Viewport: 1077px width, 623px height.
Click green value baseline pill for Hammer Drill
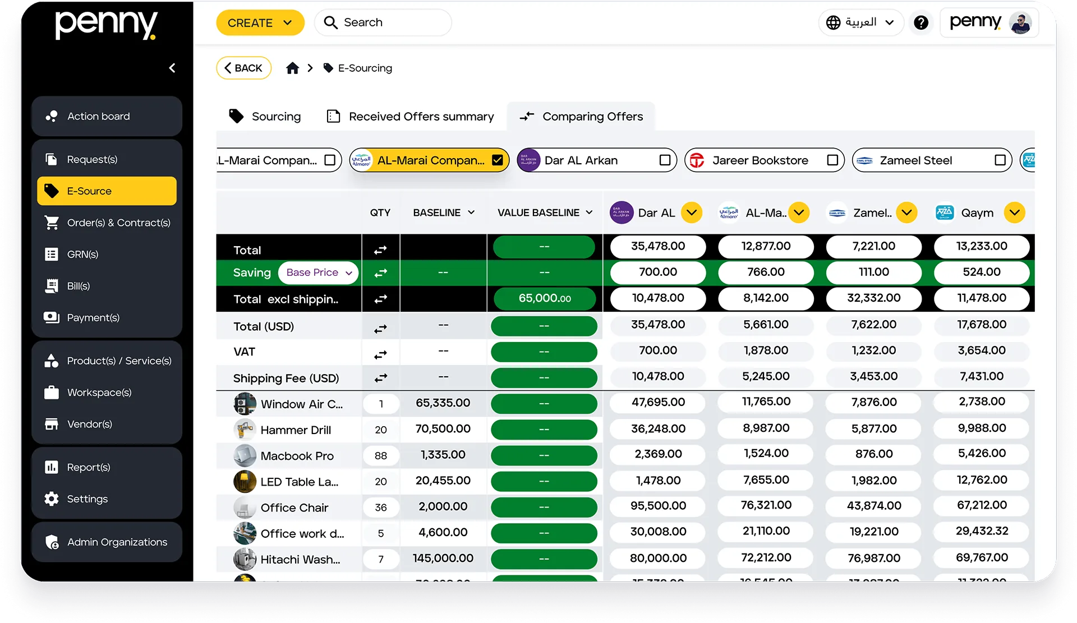pyautogui.click(x=544, y=430)
